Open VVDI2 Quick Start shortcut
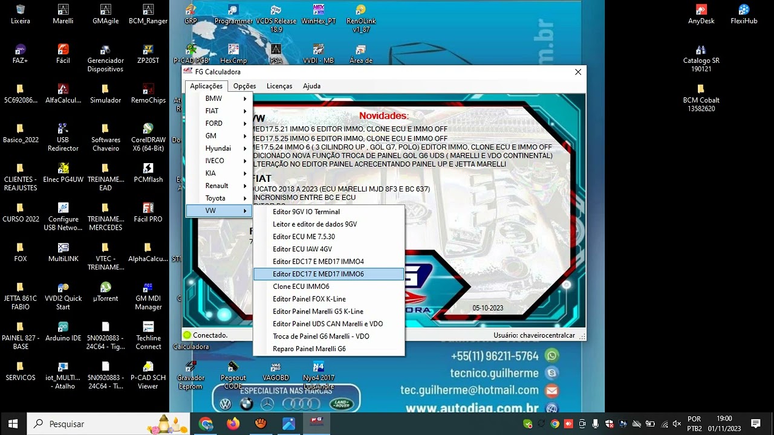 pos(63,296)
